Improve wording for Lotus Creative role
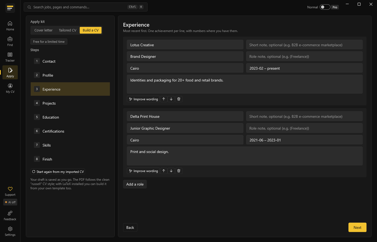 click(143, 99)
